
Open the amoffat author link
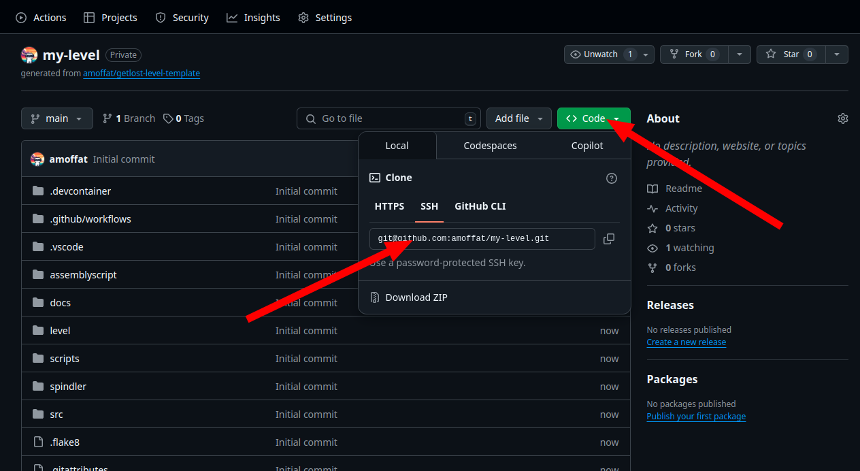(x=68, y=159)
